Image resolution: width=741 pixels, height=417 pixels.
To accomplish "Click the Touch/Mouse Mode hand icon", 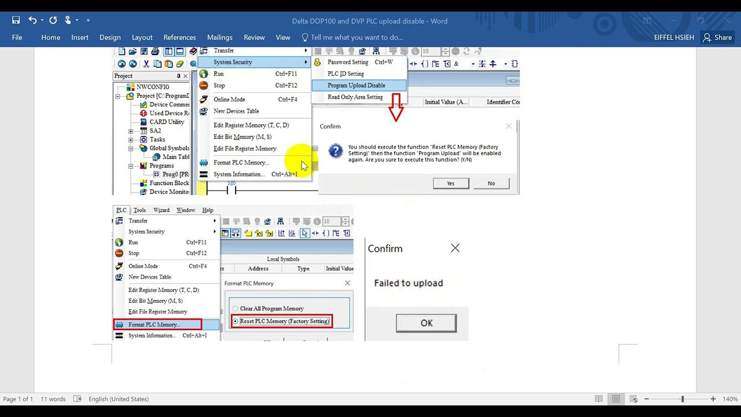I will (68, 20).
